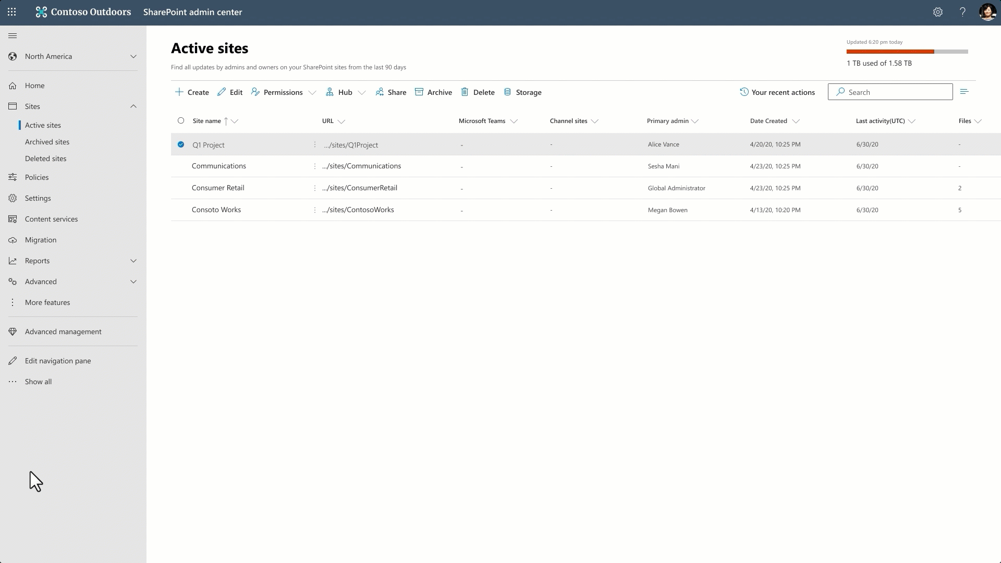Expand the Sites navigation section
Image resolution: width=1001 pixels, height=563 pixels.
pos(133,106)
